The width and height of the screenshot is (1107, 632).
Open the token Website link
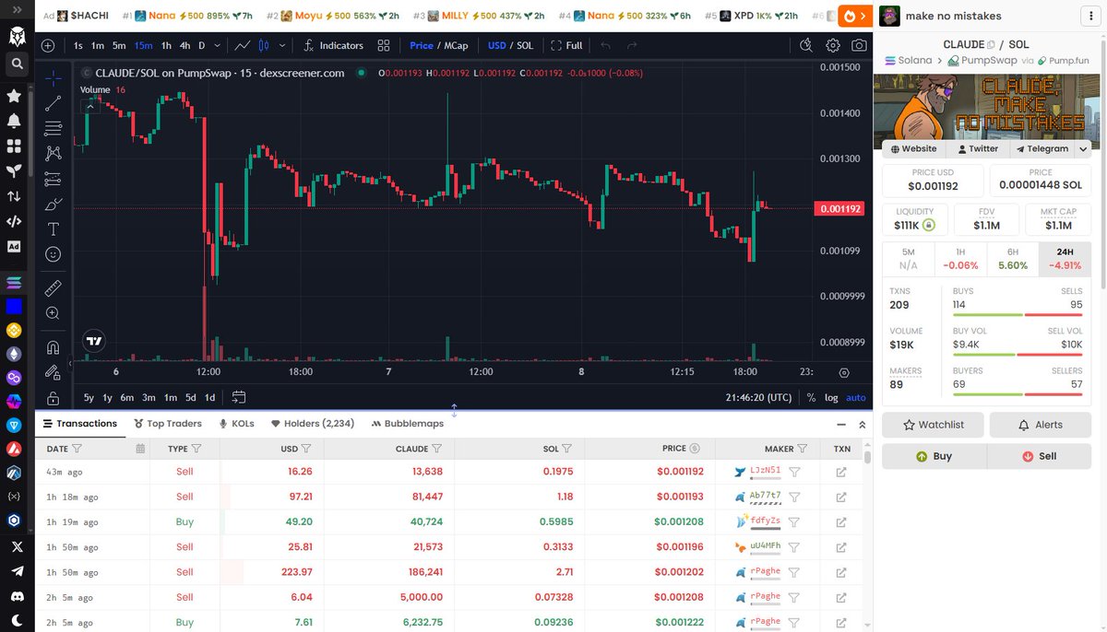pos(913,148)
